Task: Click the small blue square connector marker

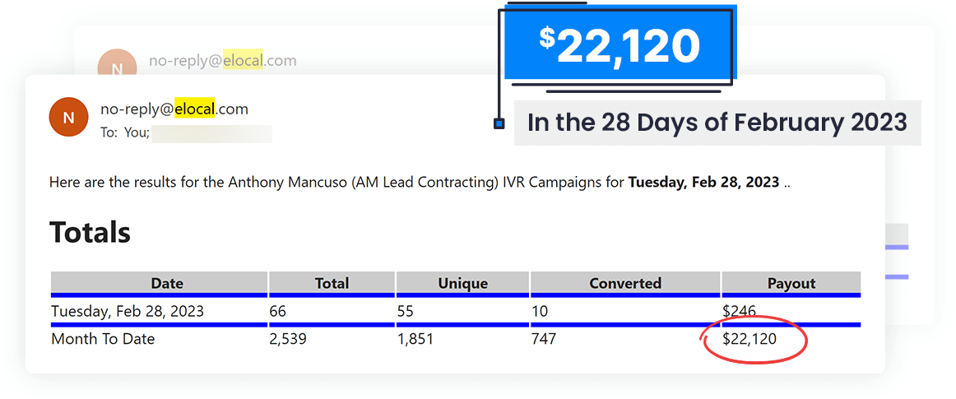Action: [499, 123]
